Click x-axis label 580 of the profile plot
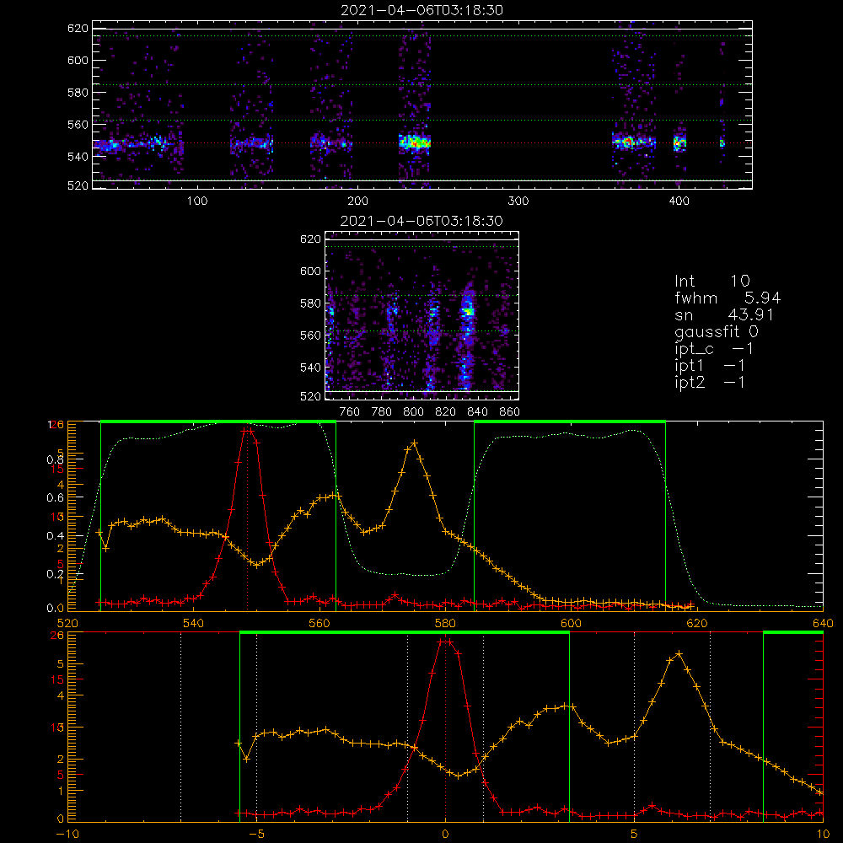843x843 pixels. [445, 624]
